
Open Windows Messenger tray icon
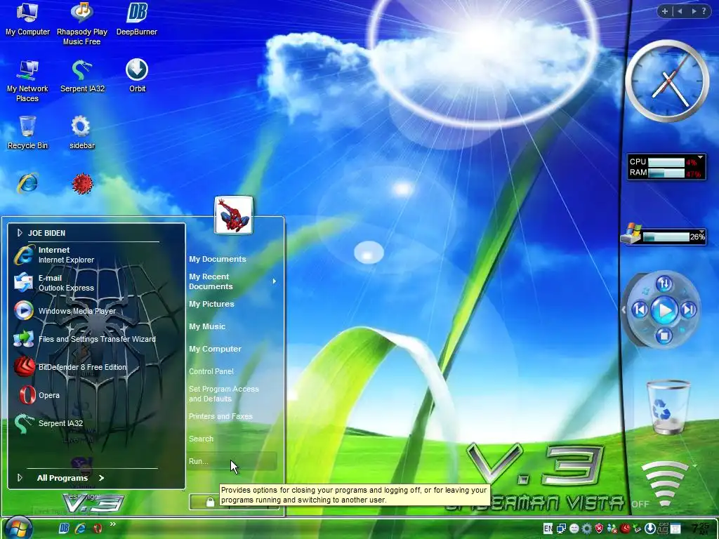(612, 528)
